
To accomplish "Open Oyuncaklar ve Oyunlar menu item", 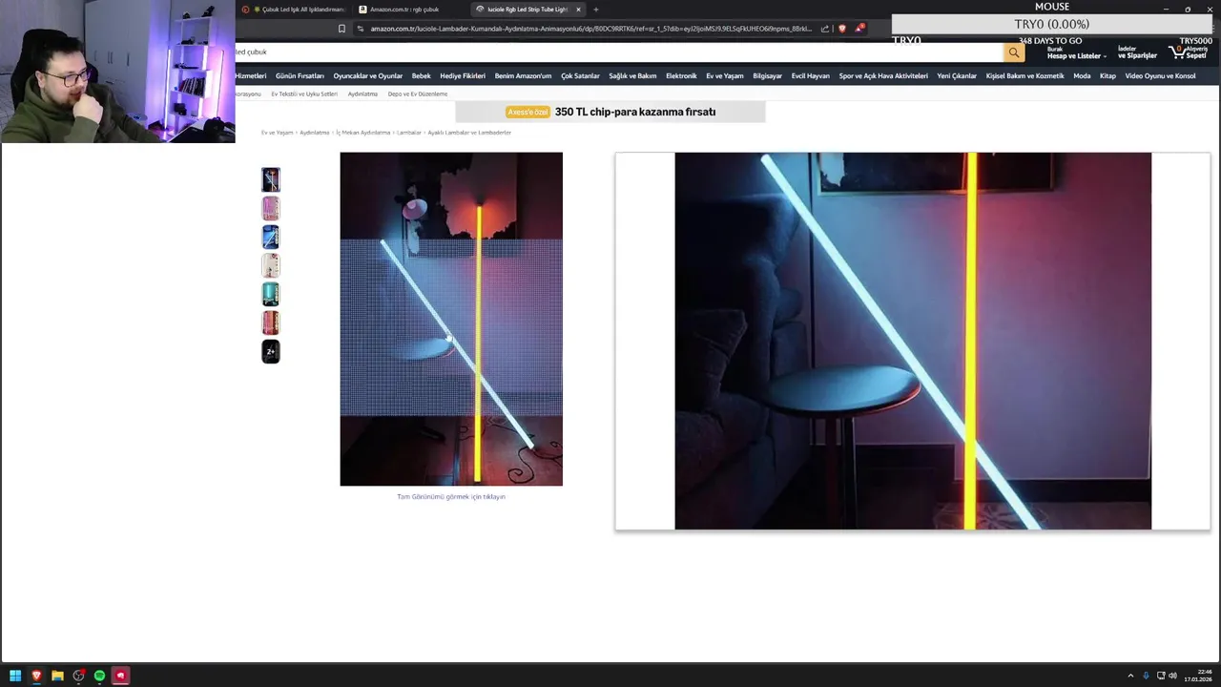I will point(368,75).
